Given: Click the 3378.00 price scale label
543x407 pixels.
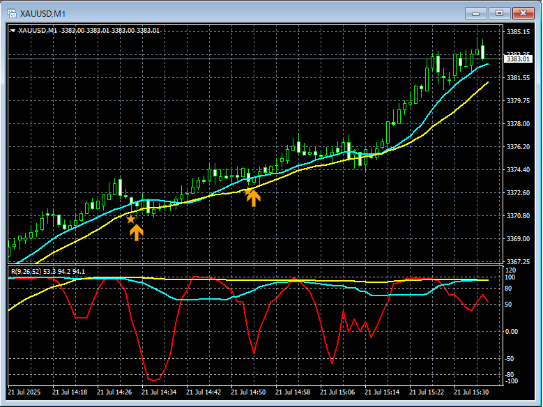Looking at the screenshot, I should coord(518,123).
